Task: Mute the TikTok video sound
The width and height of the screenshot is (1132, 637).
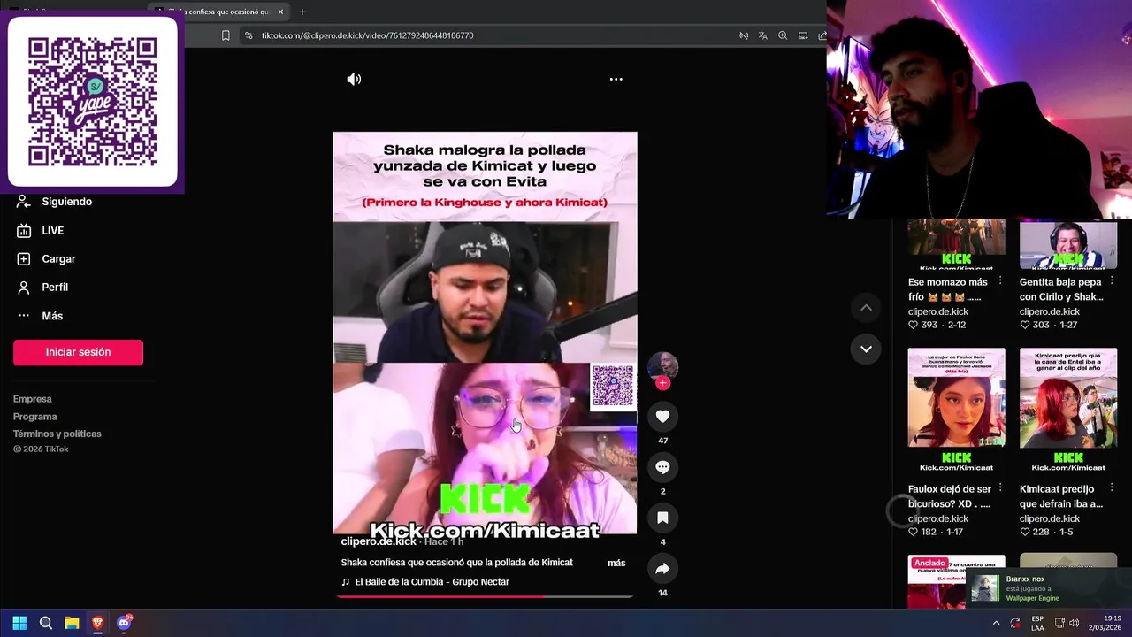Action: (354, 79)
